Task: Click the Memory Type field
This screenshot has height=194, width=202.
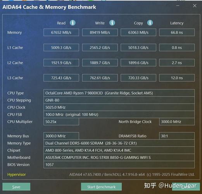Action: pos(119,143)
